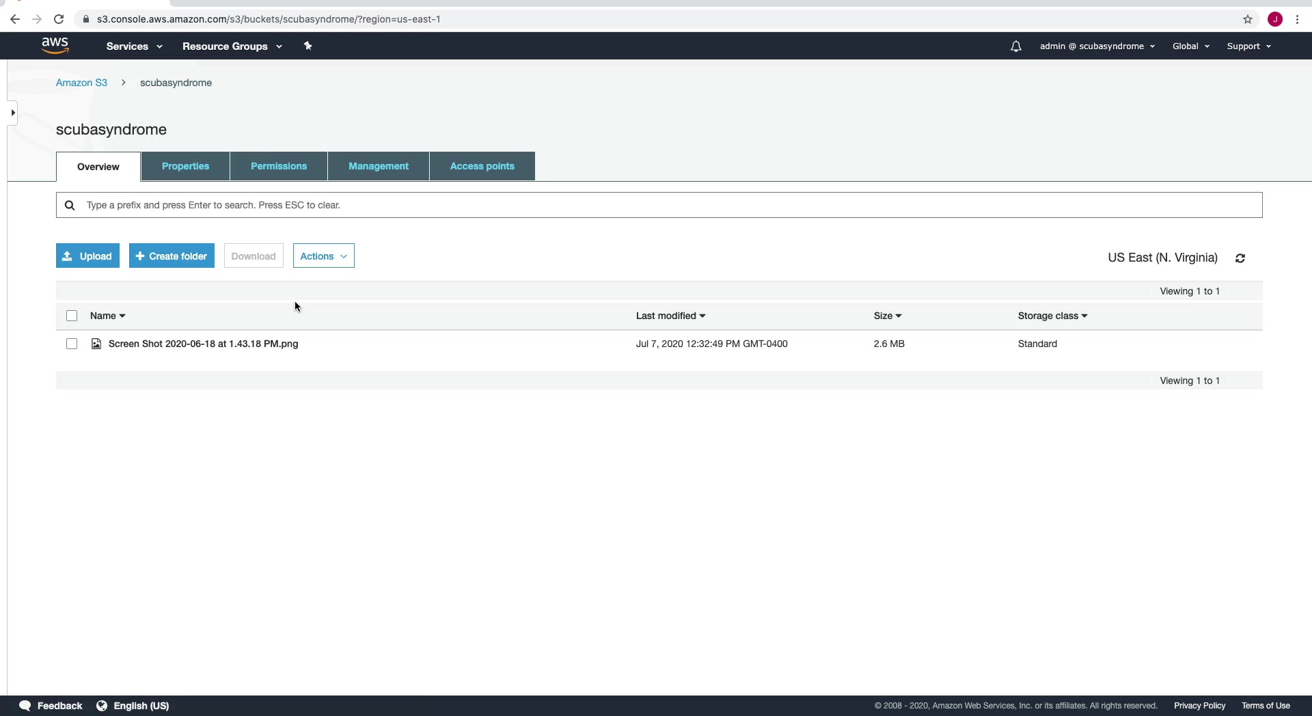Switch to the Properties tab
Image resolution: width=1312 pixels, height=716 pixels.
[186, 166]
